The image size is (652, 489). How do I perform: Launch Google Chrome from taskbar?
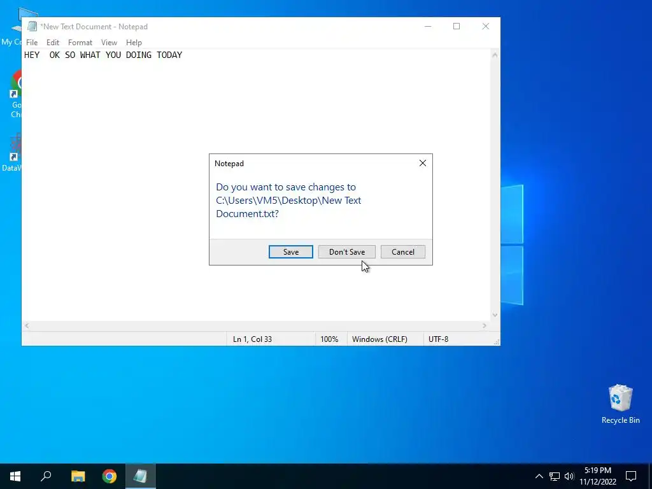click(x=110, y=476)
